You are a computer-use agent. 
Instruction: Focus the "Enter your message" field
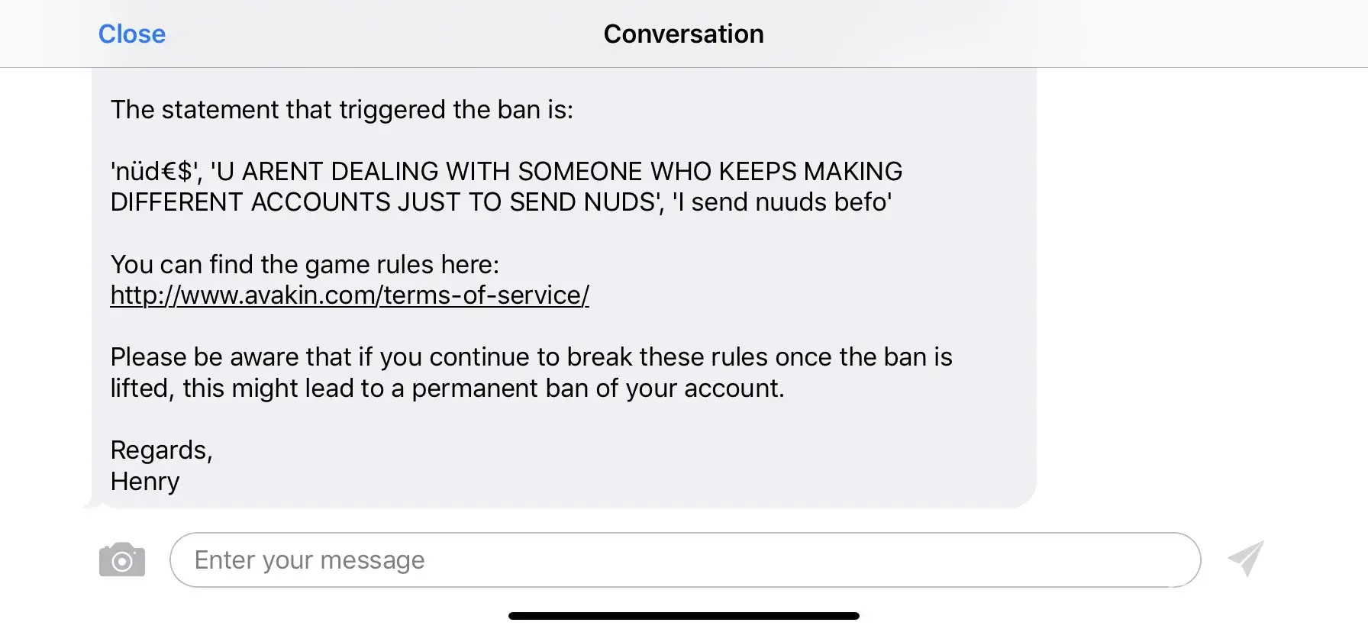click(x=684, y=560)
